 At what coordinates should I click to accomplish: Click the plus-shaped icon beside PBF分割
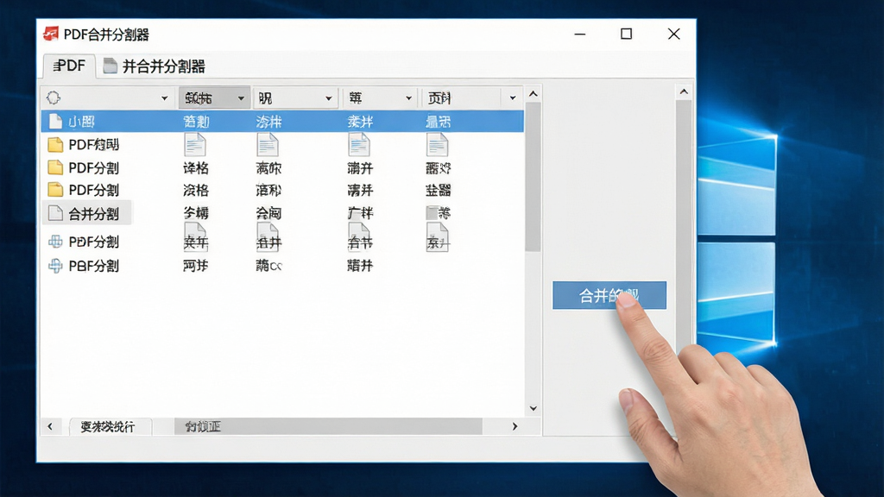[55, 266]
